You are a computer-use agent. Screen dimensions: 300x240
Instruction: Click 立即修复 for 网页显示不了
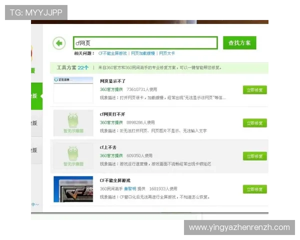[x=255, y=90]
